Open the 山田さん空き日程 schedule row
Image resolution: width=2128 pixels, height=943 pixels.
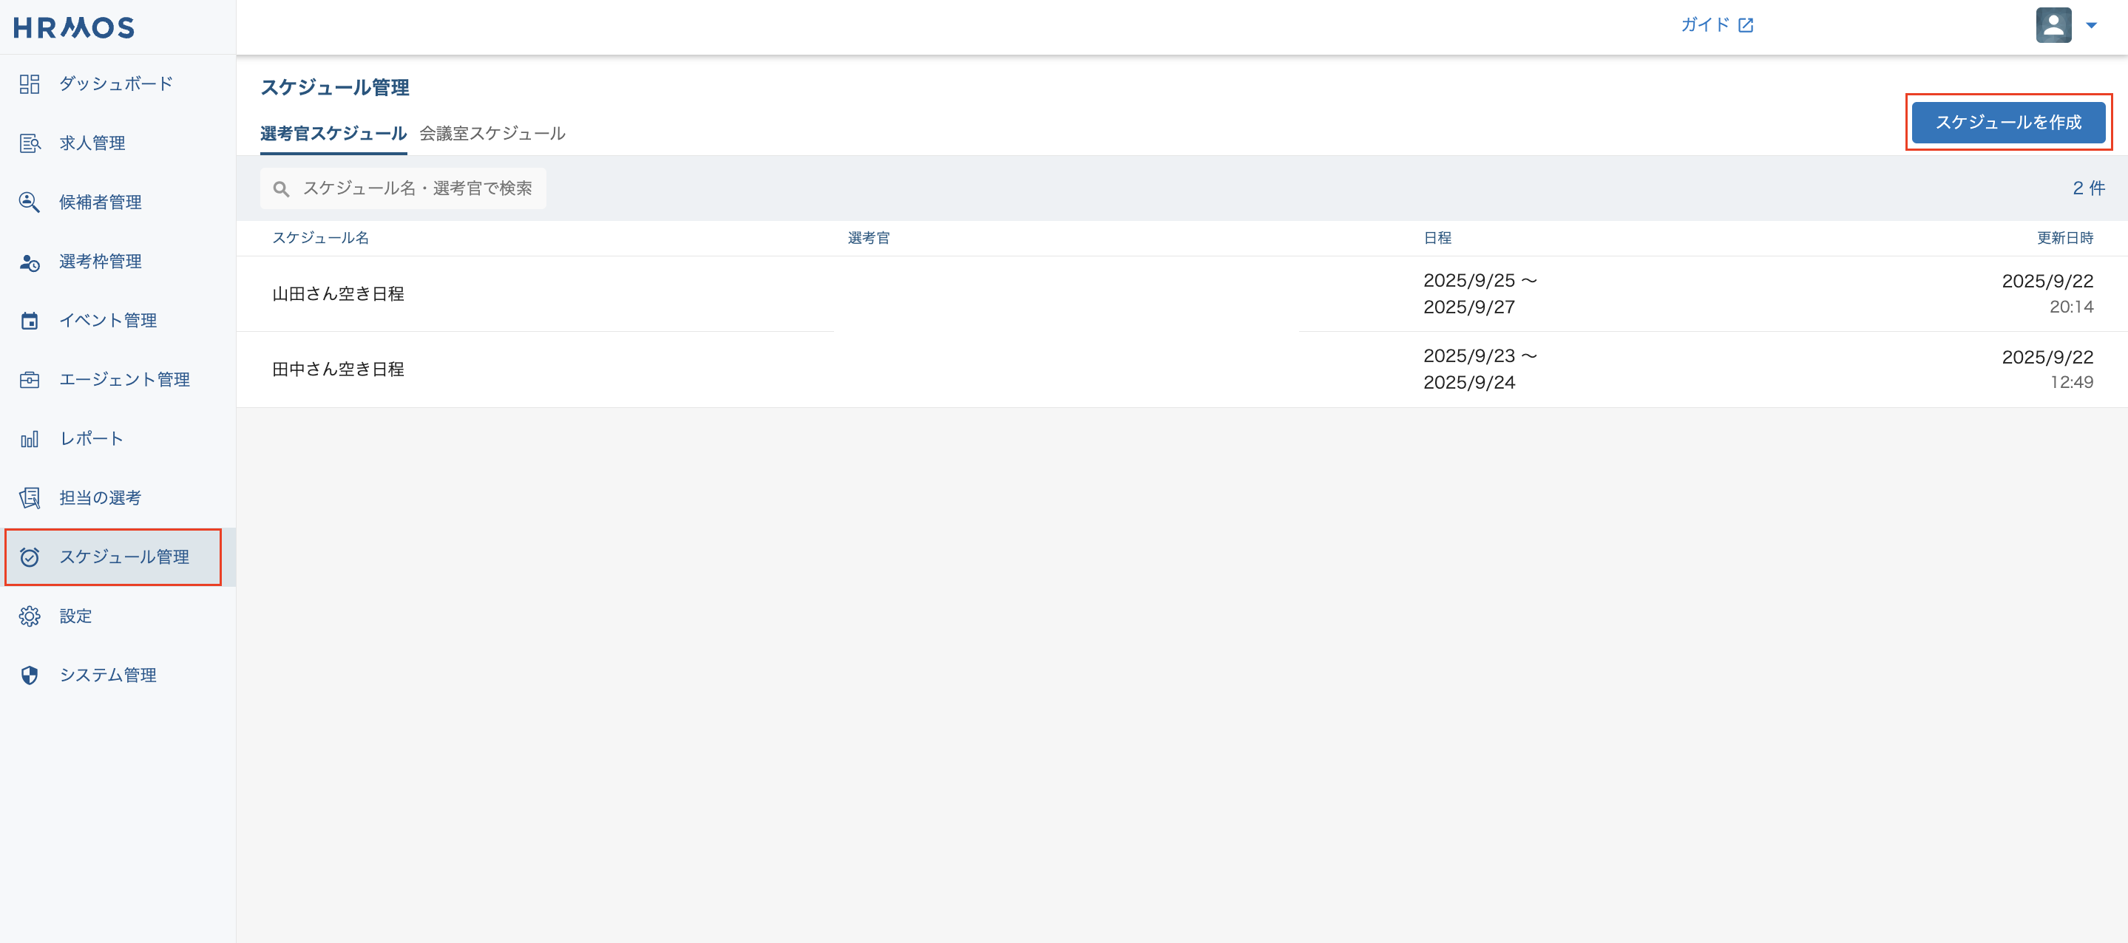[339, 294]
